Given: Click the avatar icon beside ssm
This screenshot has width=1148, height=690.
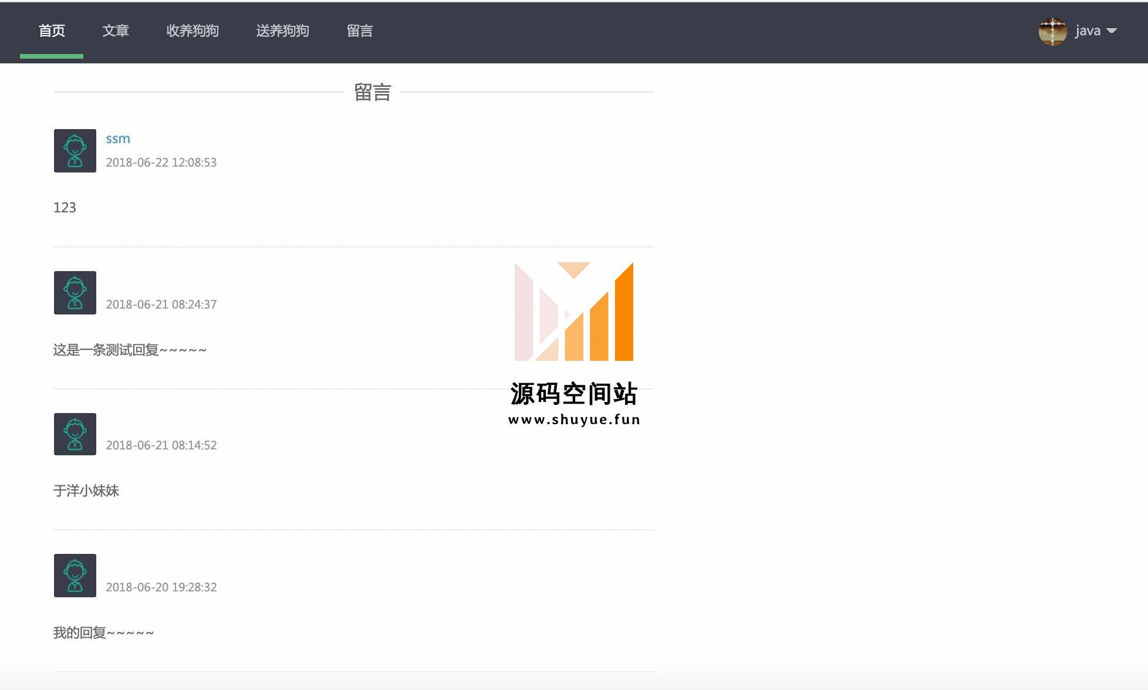Looking at the screenshot, I should tap(75, 151).
